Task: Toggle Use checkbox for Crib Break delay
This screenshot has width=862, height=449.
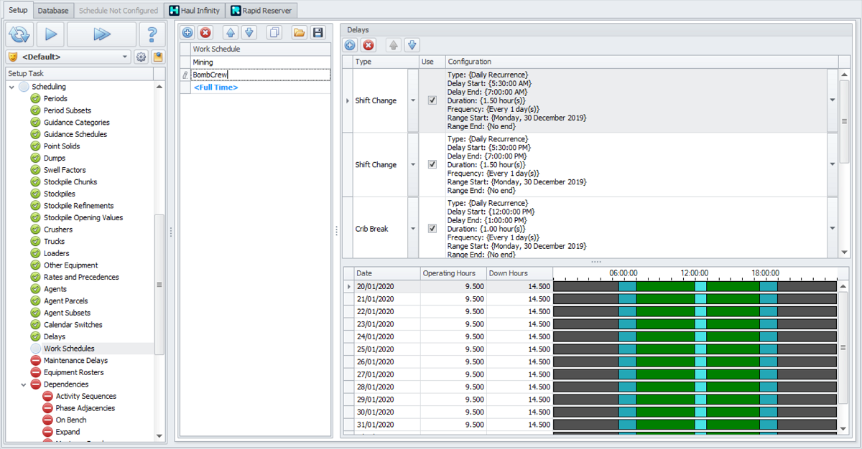Action: pyautogui.click(x=432, y=229)
